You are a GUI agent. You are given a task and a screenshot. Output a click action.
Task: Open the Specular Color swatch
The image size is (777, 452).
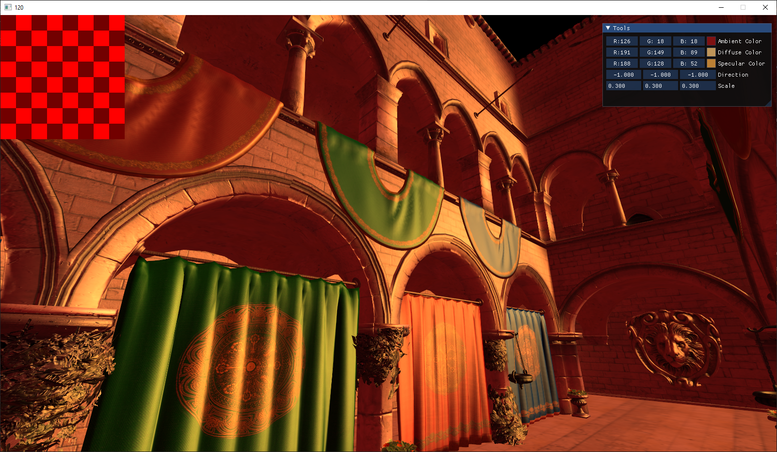click(x=712, y=63)
